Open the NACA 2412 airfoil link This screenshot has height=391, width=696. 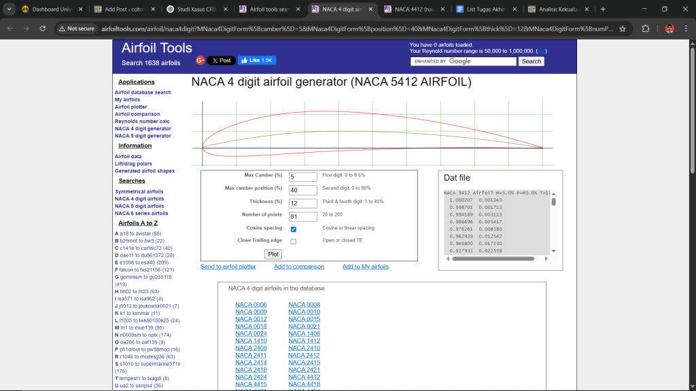[x=304, y=355]
